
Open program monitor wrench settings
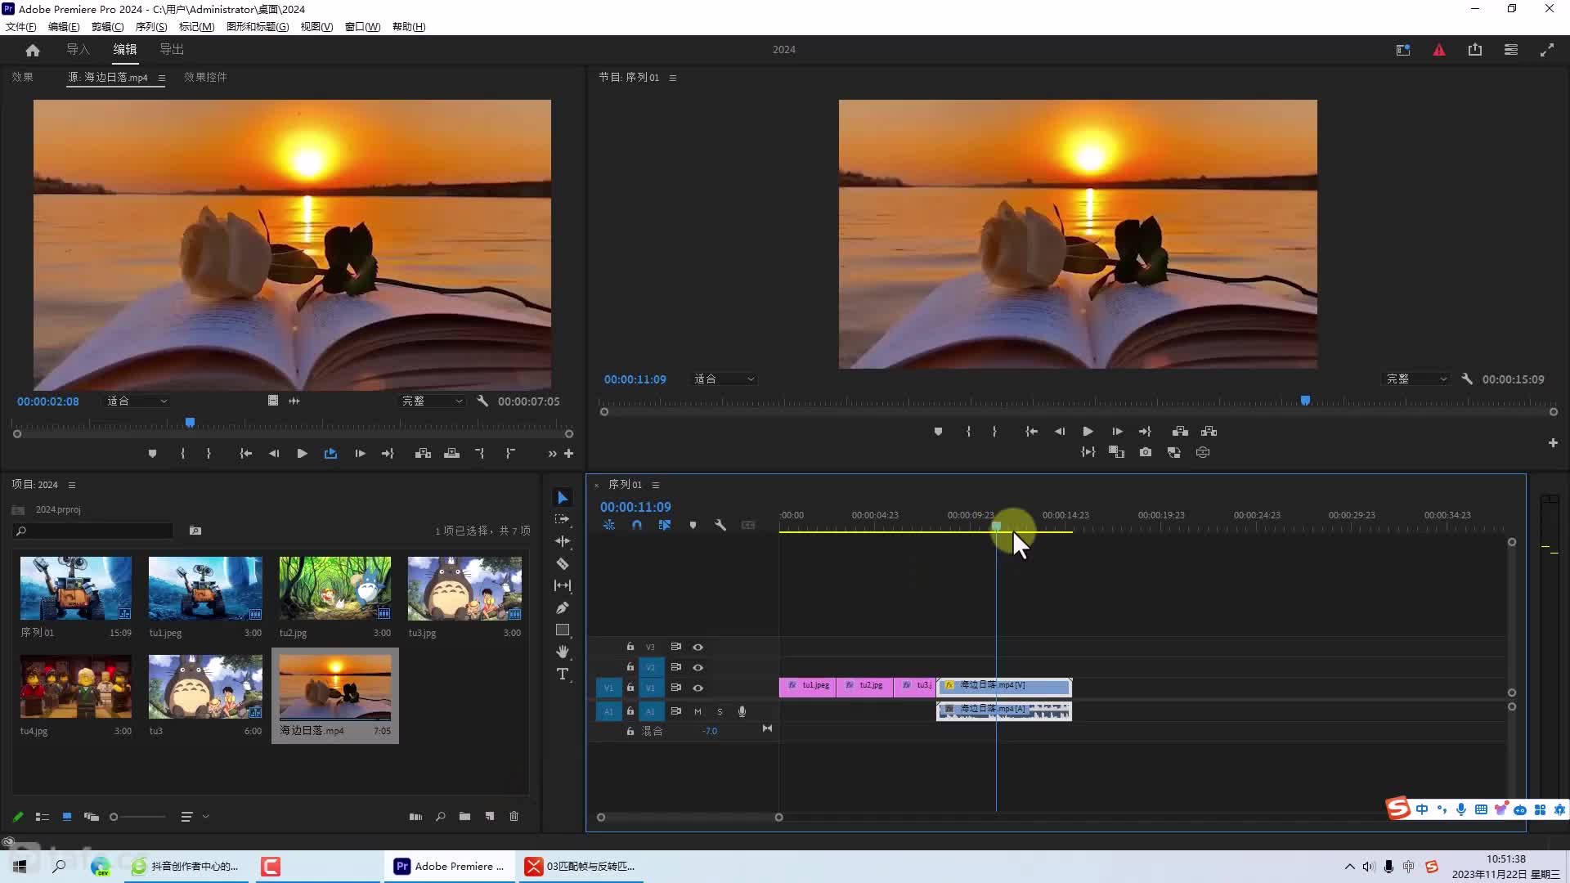[x=1467, y=379]
